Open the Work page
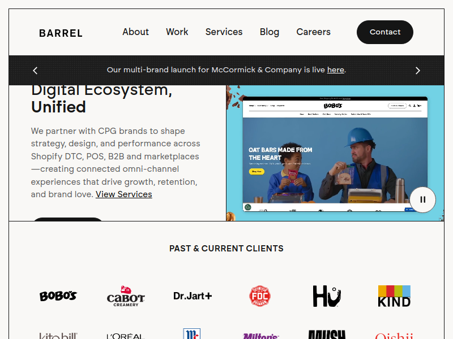This screenshot has height=339, width=453. pyautogui.click(x=177, y=32)
